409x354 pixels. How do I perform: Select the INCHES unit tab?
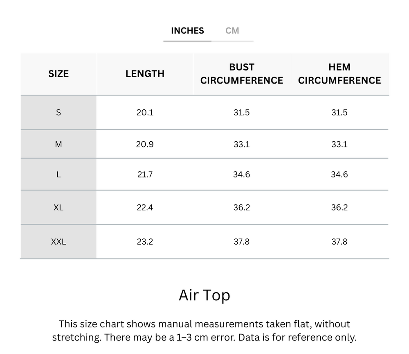(x=187, y=31)
